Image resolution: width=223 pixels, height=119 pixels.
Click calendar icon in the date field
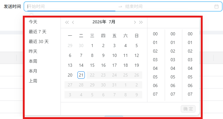click(x=217, y=6)
